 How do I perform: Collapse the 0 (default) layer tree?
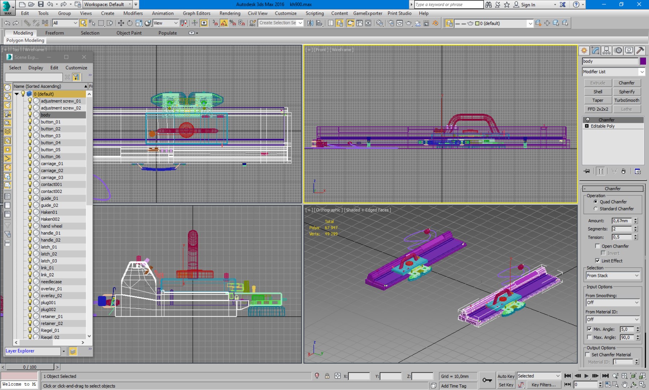pos(17,94)
